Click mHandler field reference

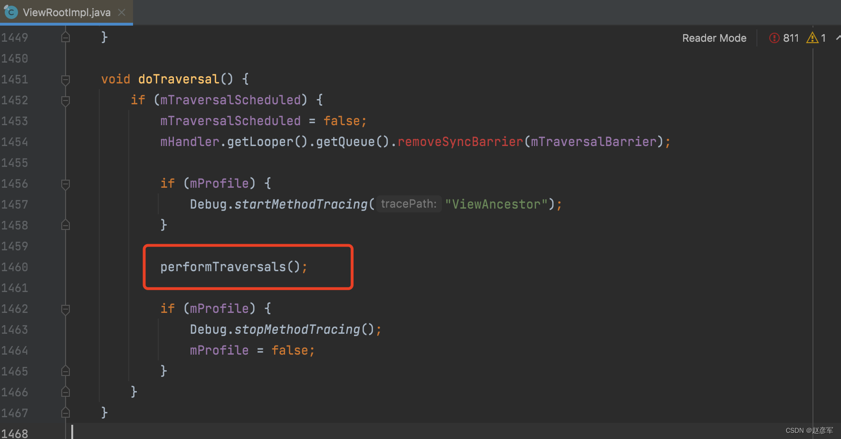190,142
